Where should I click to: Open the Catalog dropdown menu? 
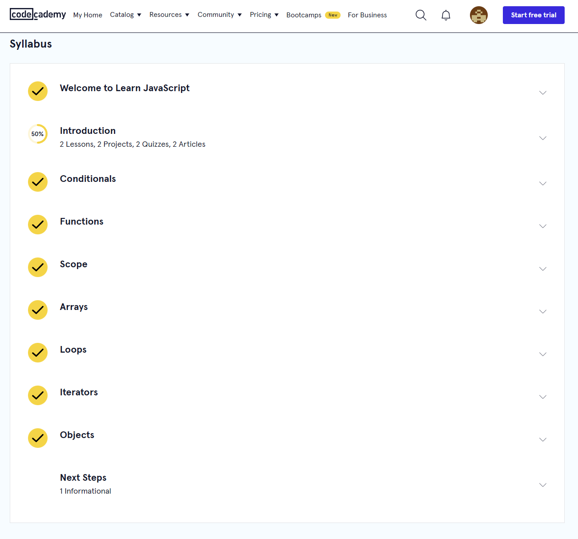(125, 15)
